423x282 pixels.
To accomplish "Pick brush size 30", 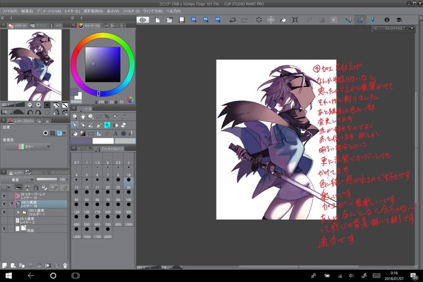I will pyautogui.click(x=129, y=183).
